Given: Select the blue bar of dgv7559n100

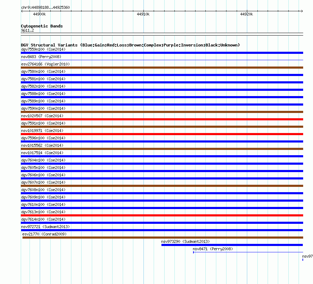Looking at the screenshot, I should (x=162, y=53).
